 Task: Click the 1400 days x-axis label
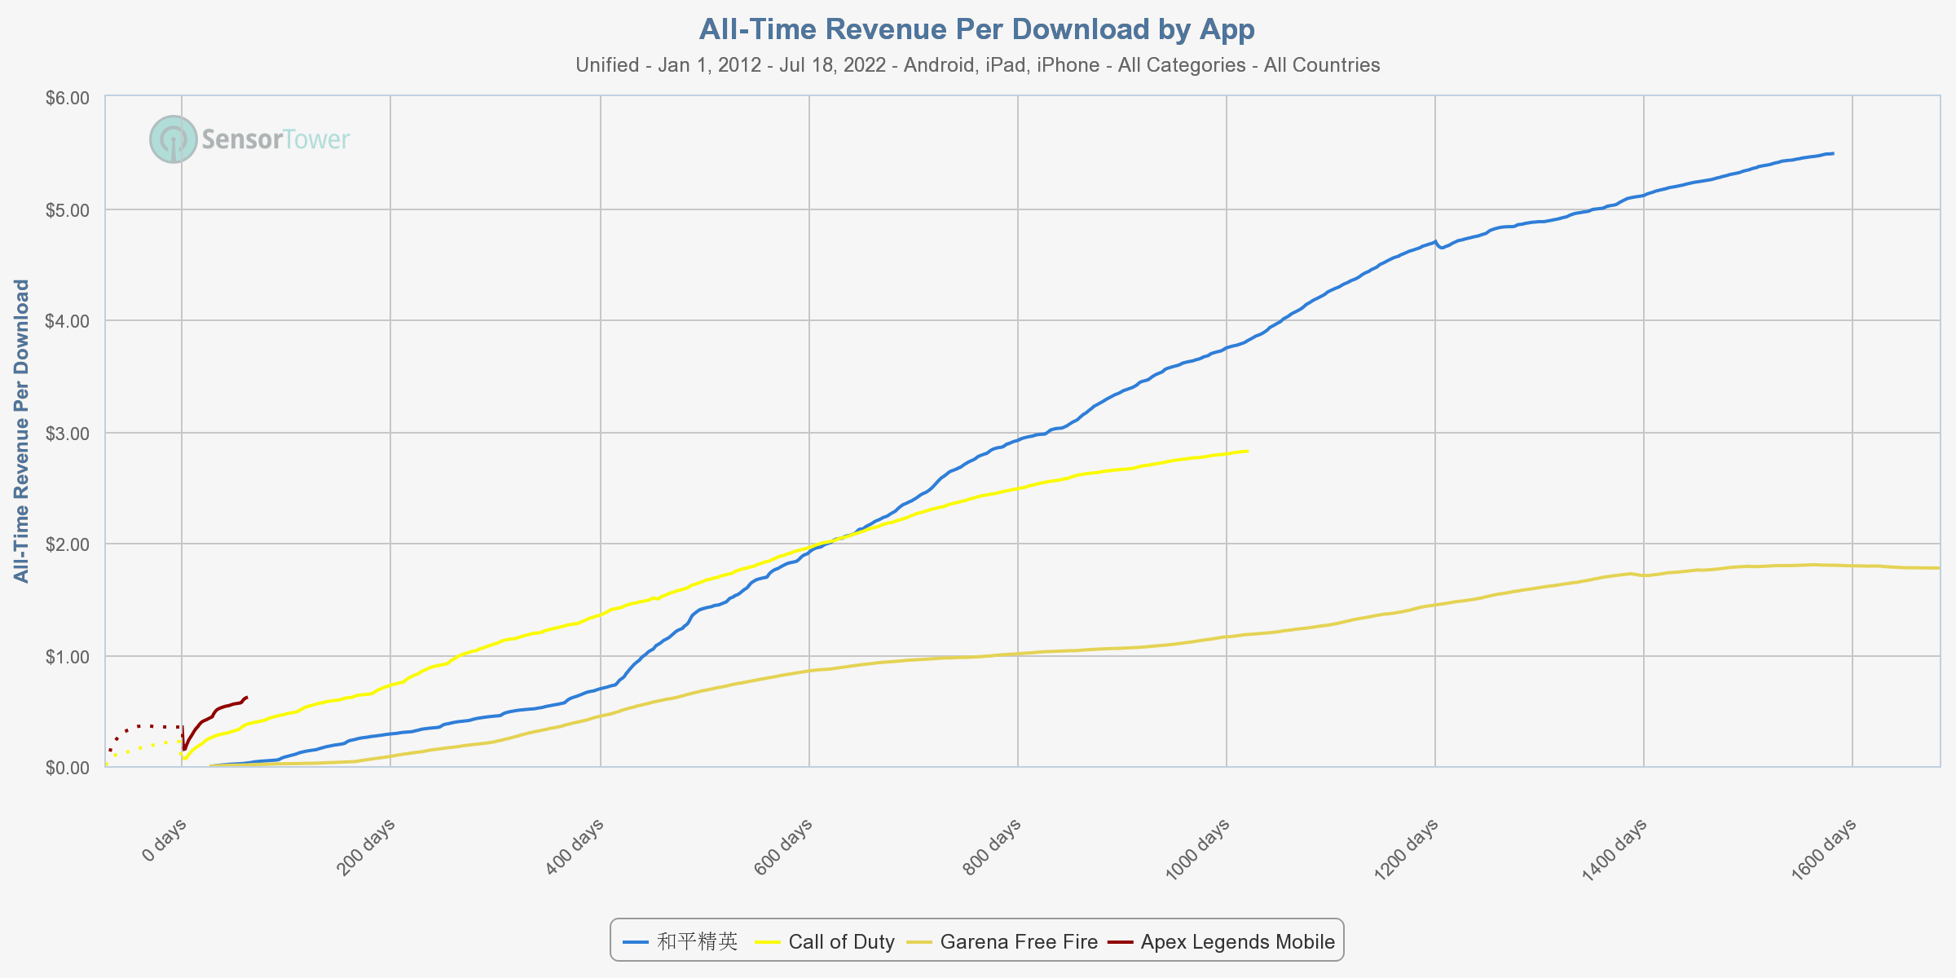pyautogui.click(x=1615, y=851)
